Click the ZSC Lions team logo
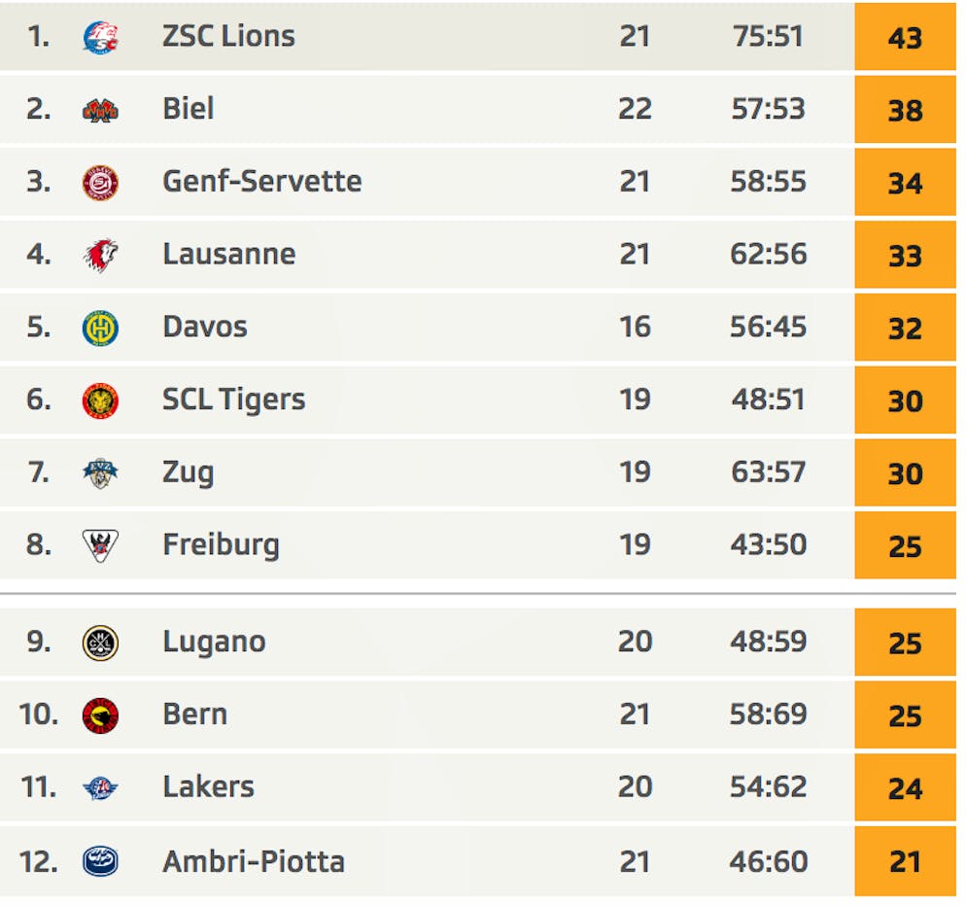Screen dimensions: 966x906 point(100,37)
